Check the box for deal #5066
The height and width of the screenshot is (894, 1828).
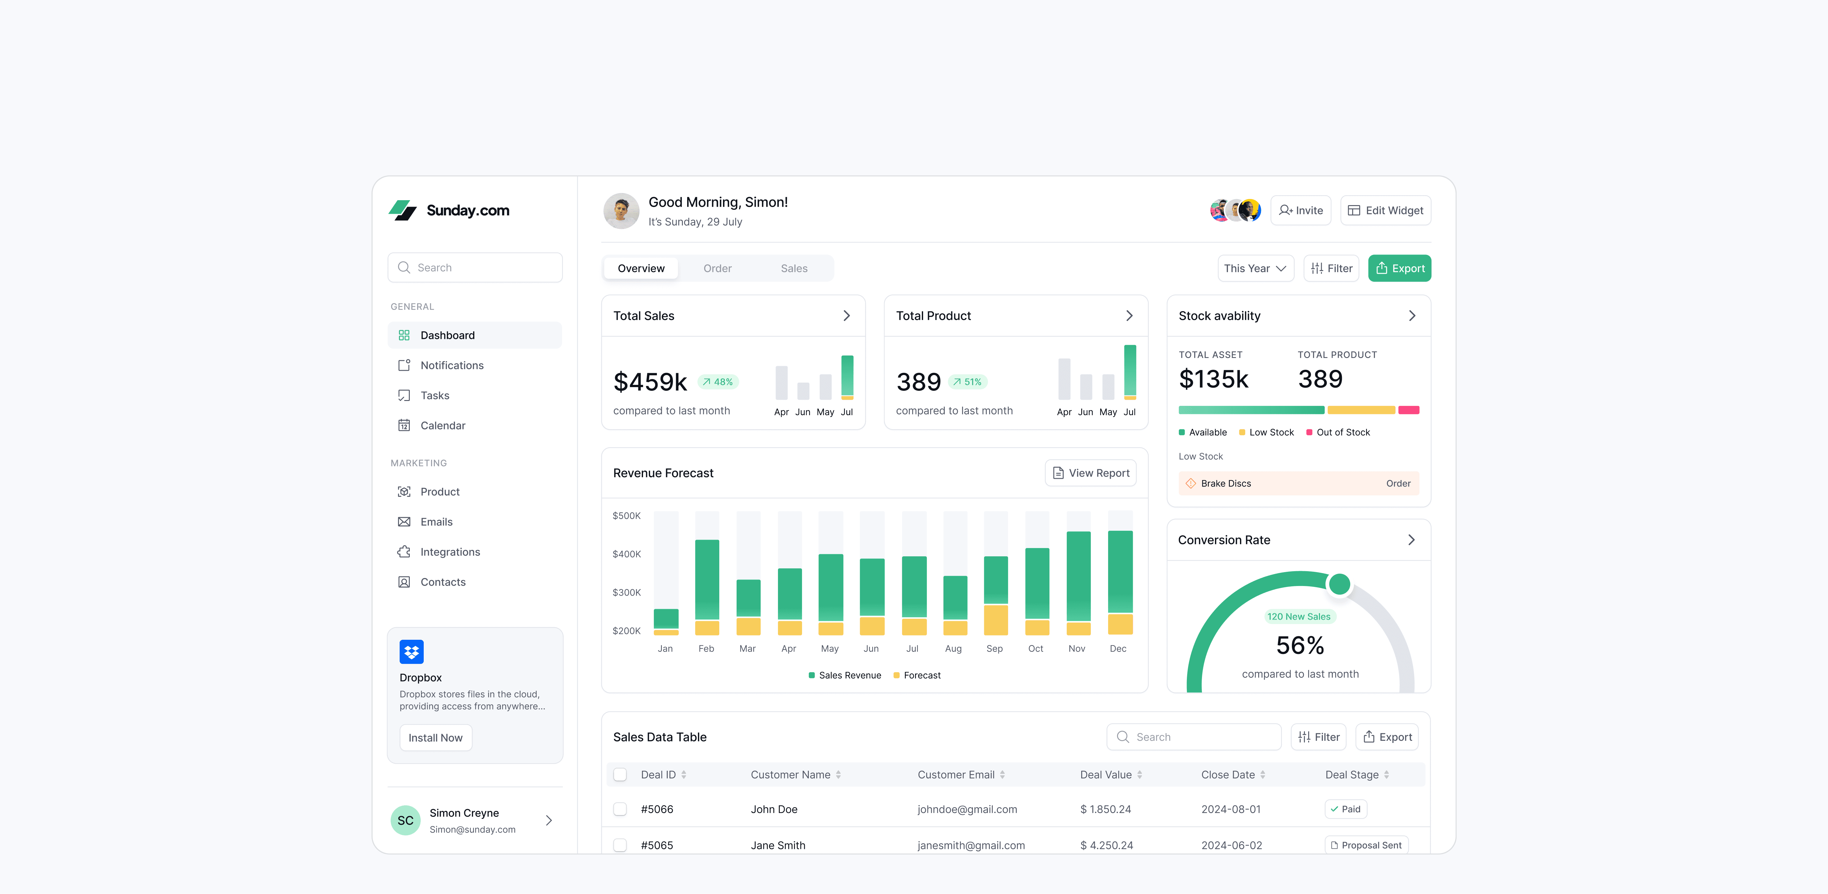click(620, 809)
